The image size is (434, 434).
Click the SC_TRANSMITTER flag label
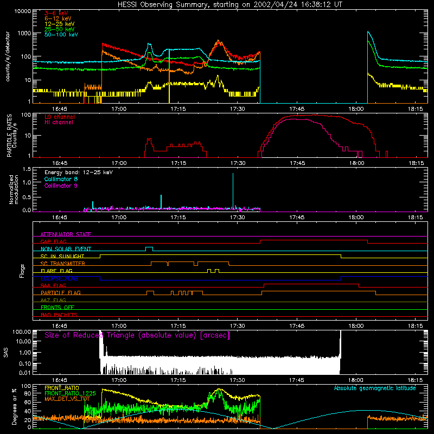[x=63, y=263]
